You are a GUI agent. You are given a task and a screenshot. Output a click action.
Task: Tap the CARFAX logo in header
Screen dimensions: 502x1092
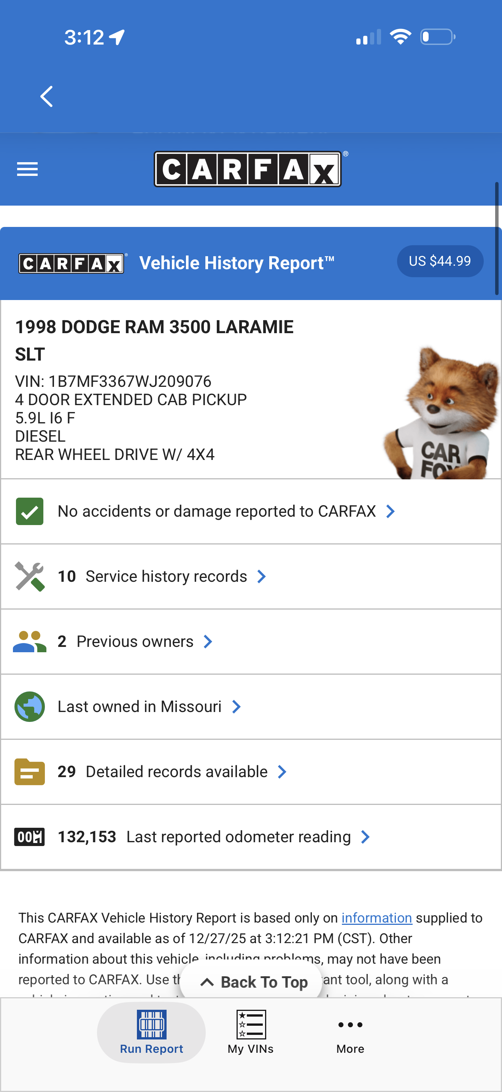click(248, 169)
